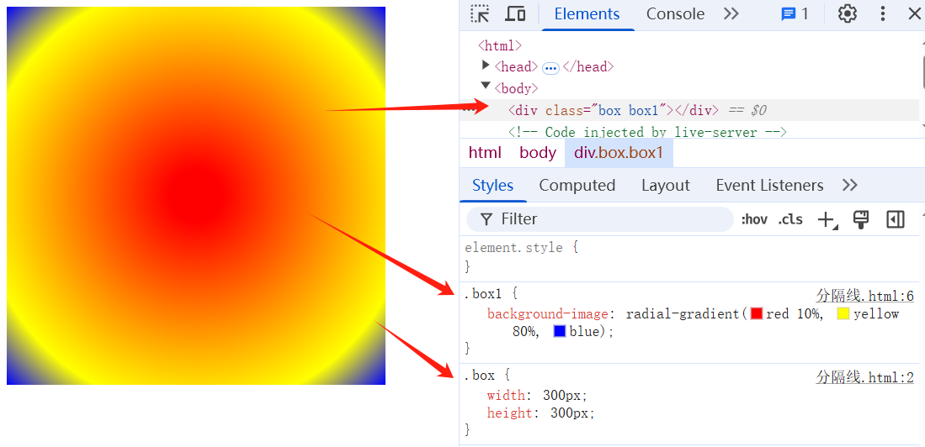Expand the head element node
The image size is (925, 447).
(486, 66)
